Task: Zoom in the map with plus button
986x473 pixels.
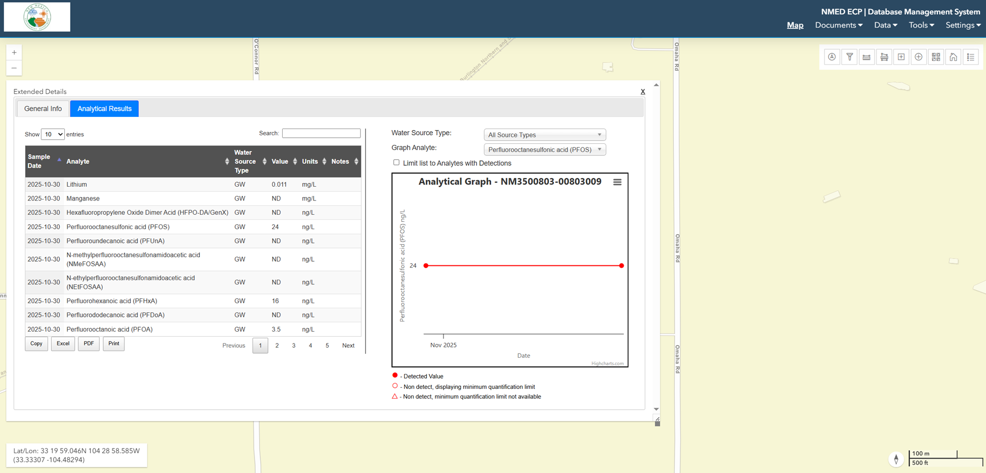Action: tap(14, 53)
